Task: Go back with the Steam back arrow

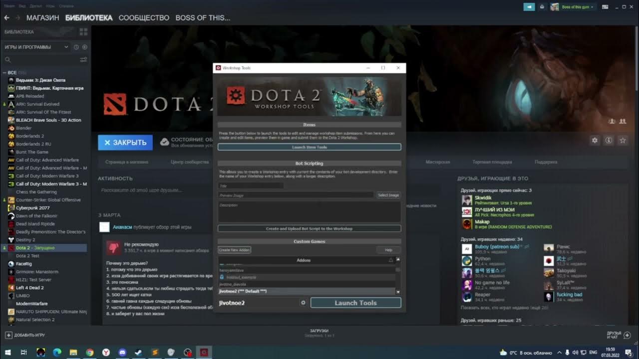Action: (6, 17)
